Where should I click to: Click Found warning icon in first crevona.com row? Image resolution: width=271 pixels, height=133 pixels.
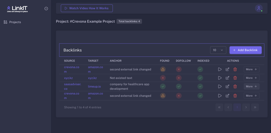tap(163, 69)
